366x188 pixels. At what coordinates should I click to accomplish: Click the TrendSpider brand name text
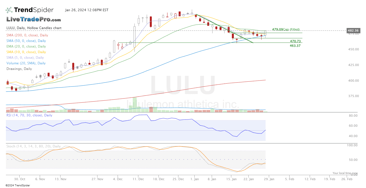(x=34, y=10)
